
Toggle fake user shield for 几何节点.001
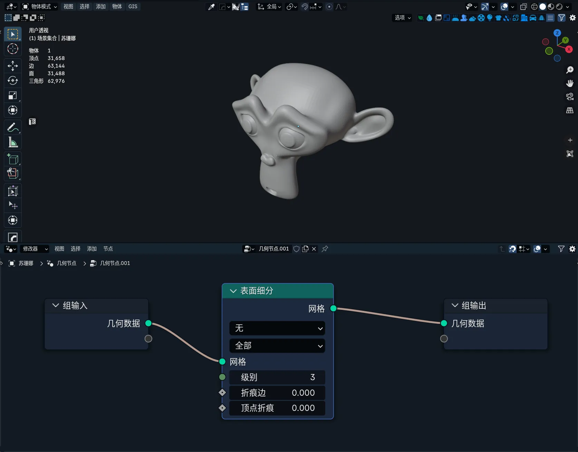pos(296,249)
